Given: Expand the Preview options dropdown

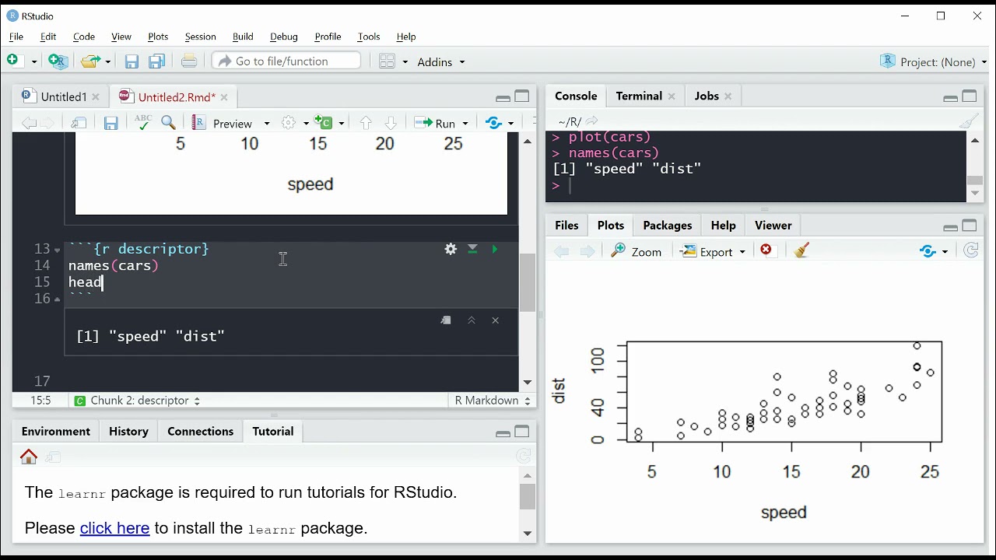Looking at the screenshot, I should [x=267, y=124].
